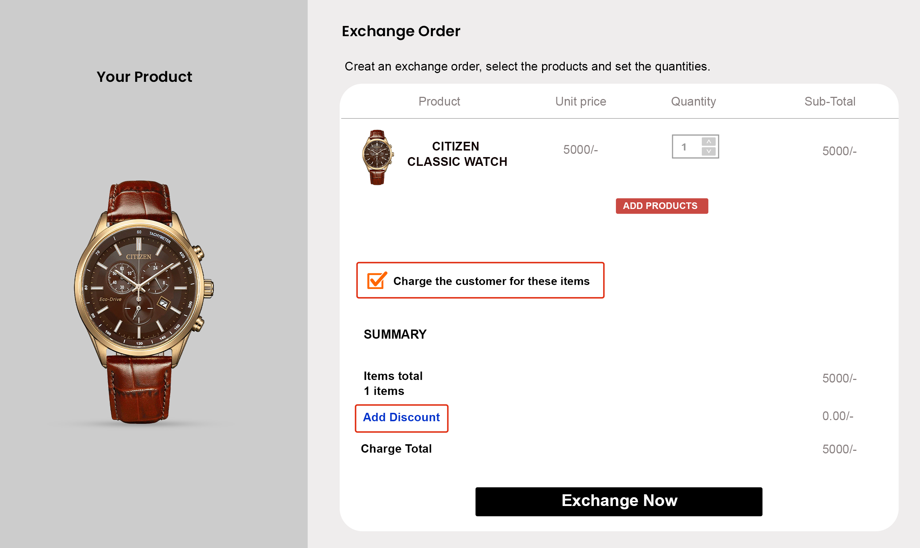
Task: Select the small watch thumbnail in product row
Action: pyautogui.click(x=377, y=157)
